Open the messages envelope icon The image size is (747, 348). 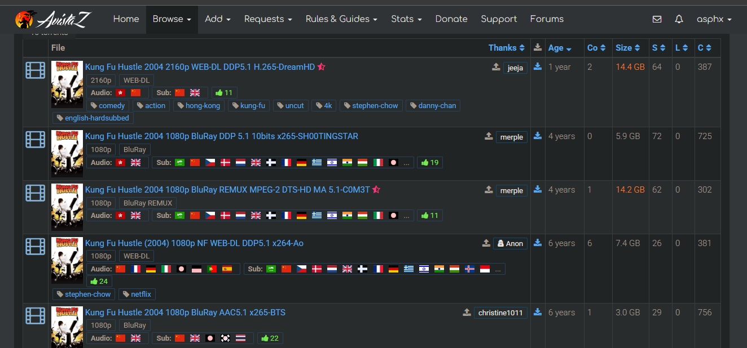pos(657,19)
